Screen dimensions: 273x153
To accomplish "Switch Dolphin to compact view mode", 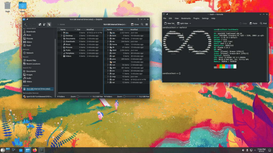I will (44, 24).
